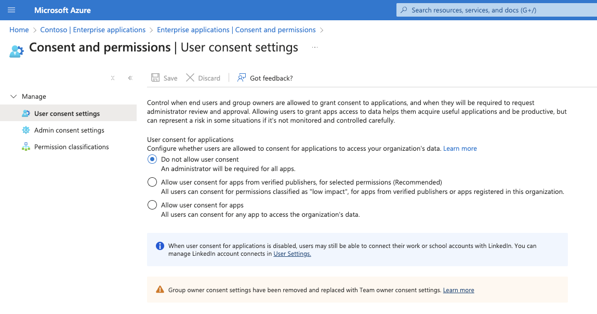
Task: Click the Save disk icon
Action: click(x=155, y=77)
